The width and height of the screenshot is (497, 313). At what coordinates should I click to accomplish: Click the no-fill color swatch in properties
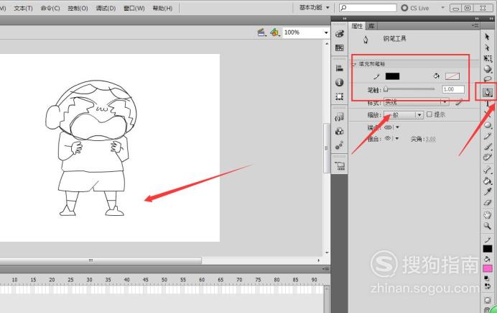[452, 76]
